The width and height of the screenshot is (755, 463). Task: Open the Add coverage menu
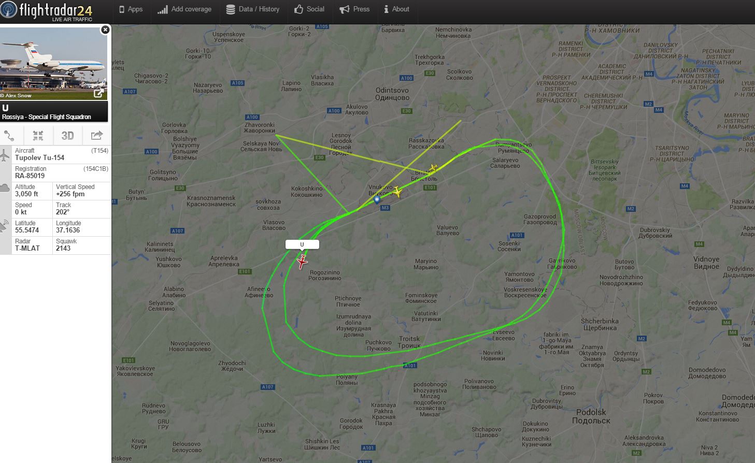(x=184, y=9)
